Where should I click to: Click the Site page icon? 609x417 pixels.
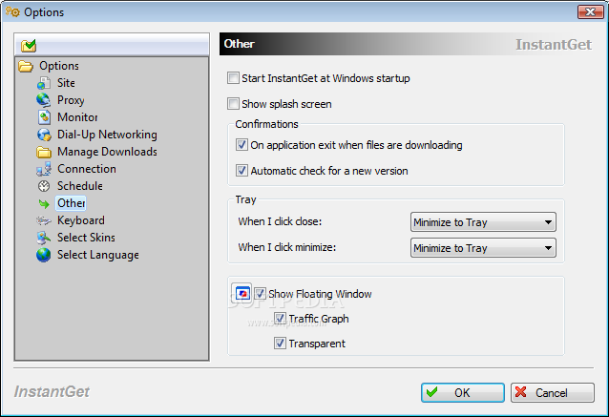pos(44,83)
